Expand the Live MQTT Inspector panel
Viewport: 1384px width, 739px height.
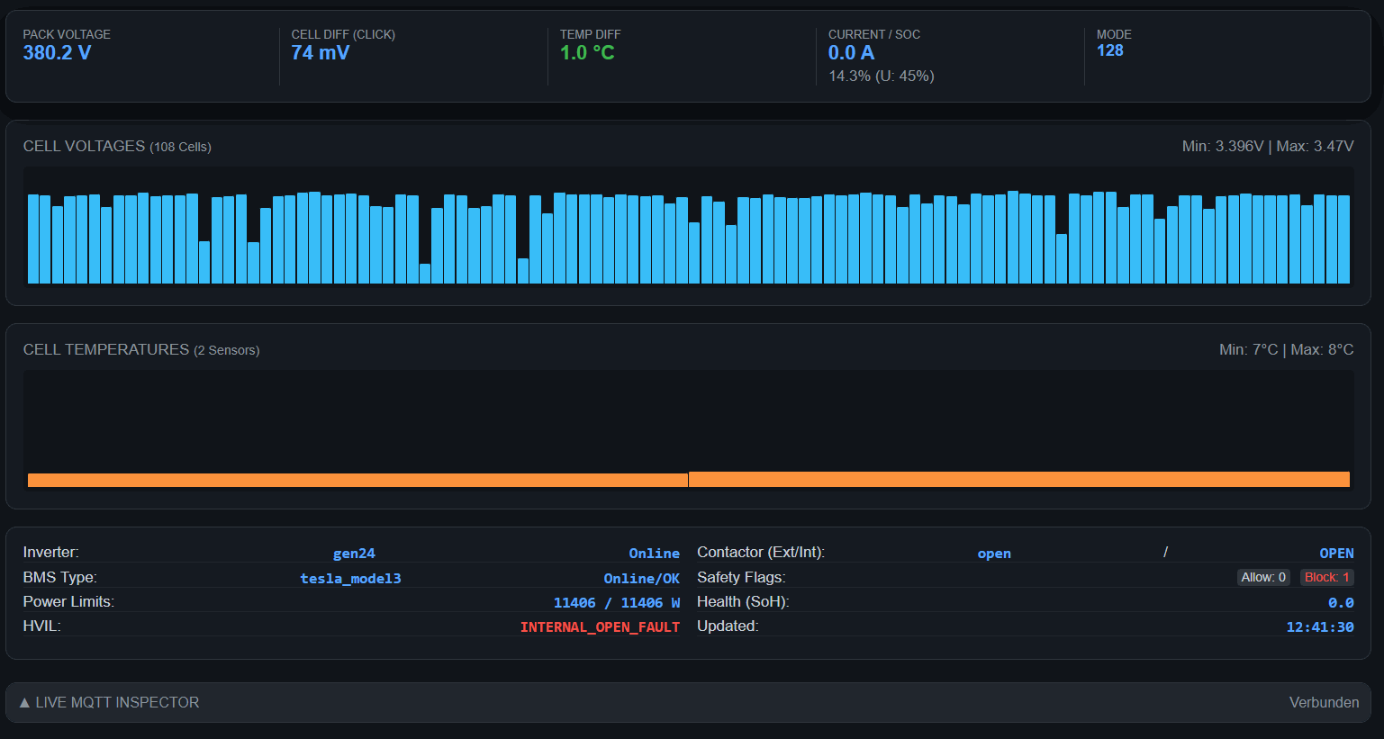point(109,702)
